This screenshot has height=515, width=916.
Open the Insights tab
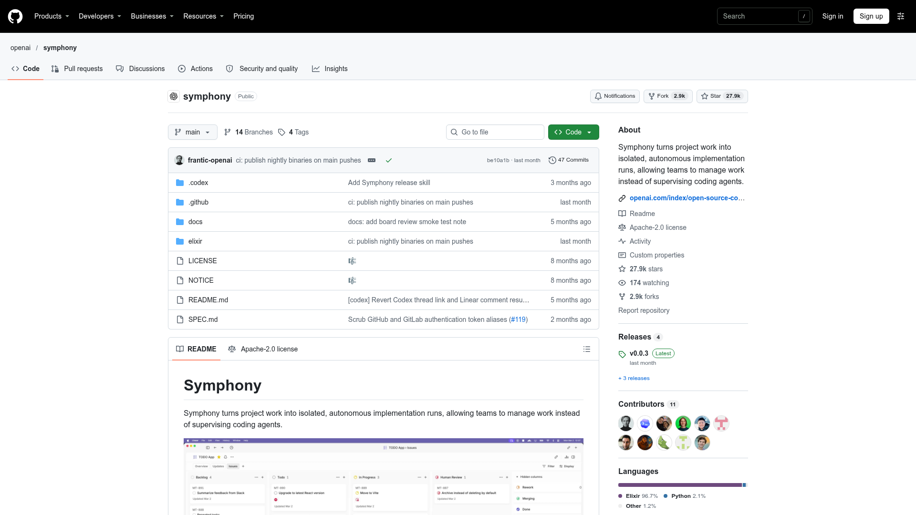pyautogui.click(x=330, y=69)
